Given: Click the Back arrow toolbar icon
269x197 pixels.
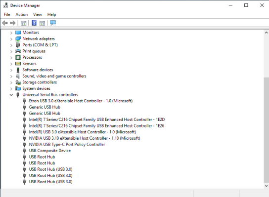Looking at the screenshot, I should [x=5, y=23].
